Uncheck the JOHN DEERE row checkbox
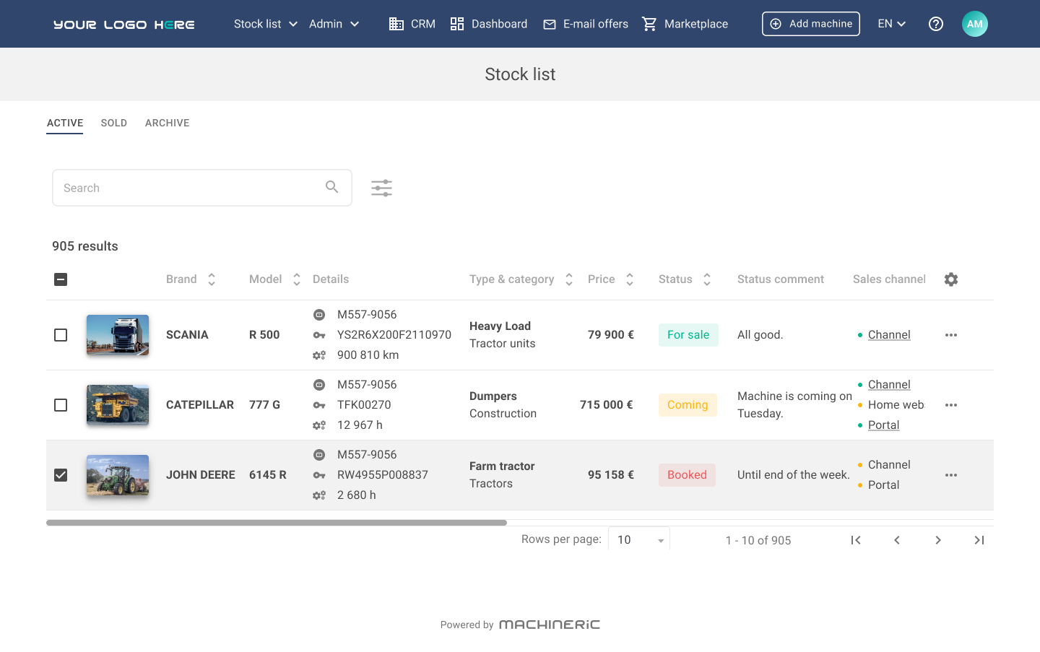This screenshot has height=652, width=1040. pyautogui.click(x=61, y=475)
